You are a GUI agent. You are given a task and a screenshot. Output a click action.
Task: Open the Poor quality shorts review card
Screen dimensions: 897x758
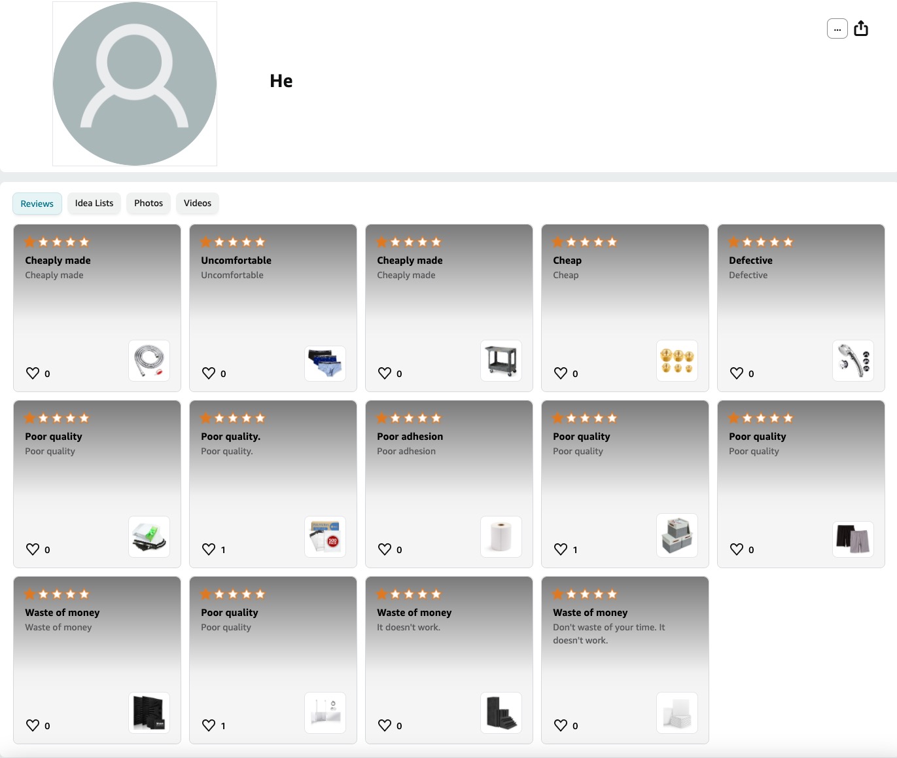[801, 484]
